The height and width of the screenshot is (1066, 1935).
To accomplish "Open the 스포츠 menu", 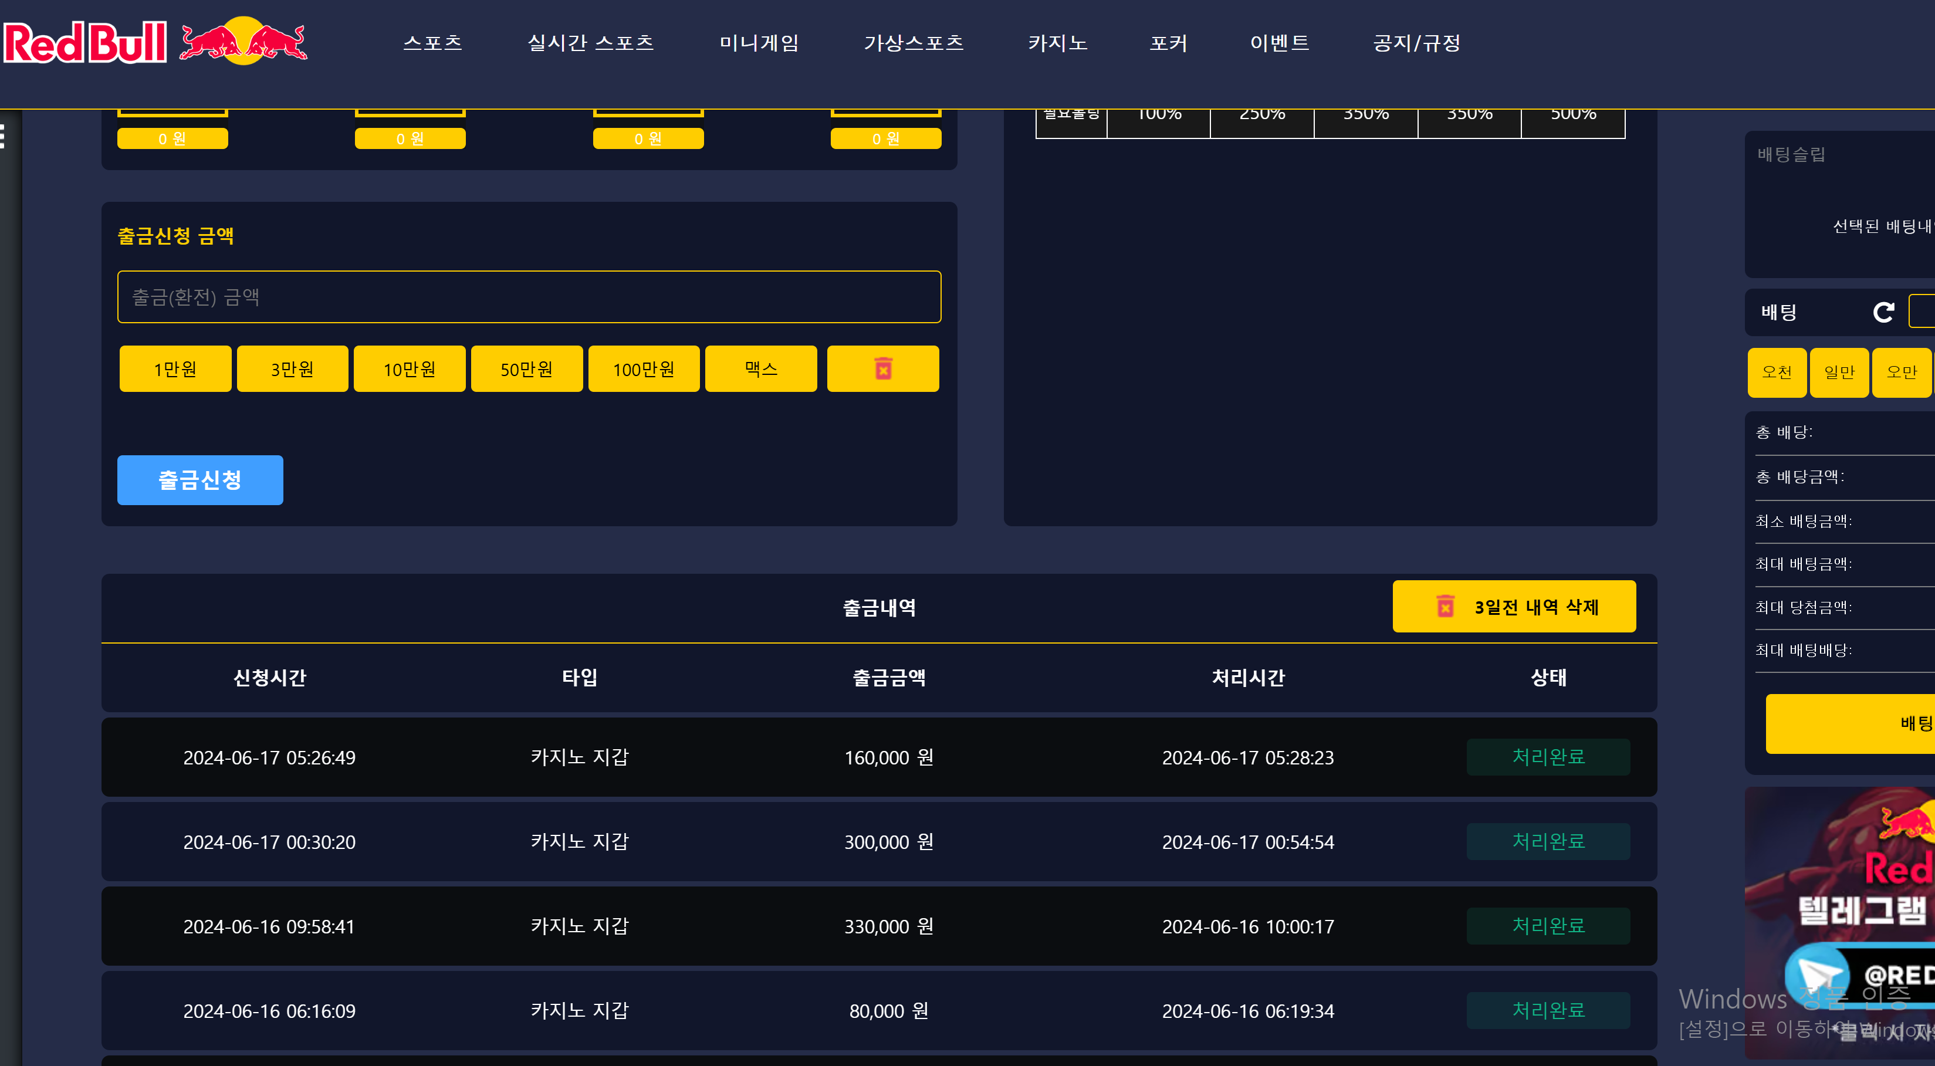I will point(432,43).
